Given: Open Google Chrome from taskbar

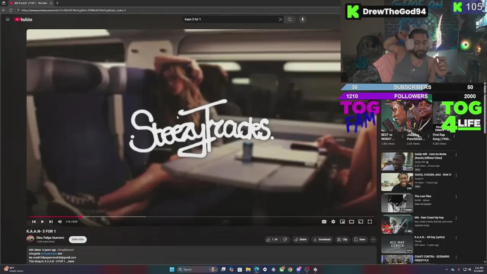Looking at the screenshot, I should (290, 269).
